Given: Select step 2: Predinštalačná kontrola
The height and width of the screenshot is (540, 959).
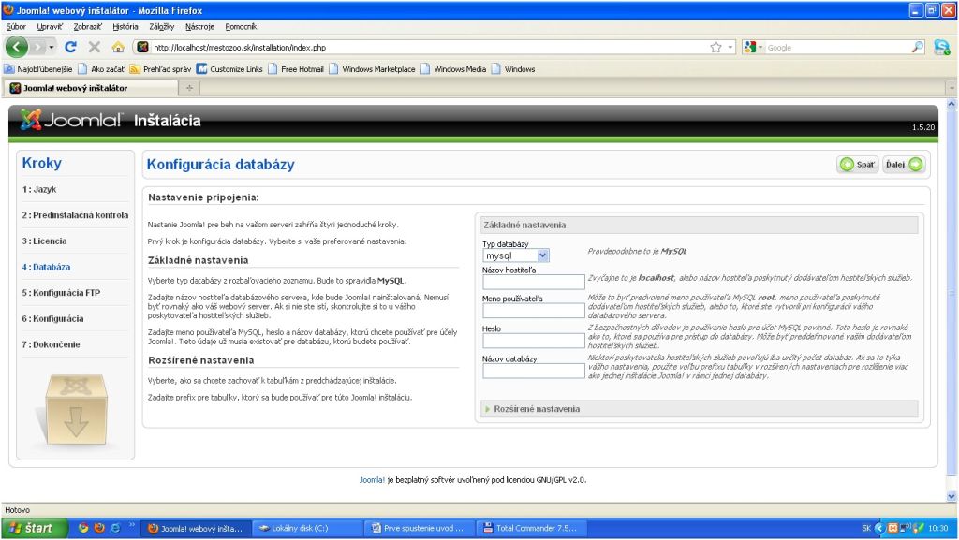Looking at the screenshot, I should click(x=75, y=215).
